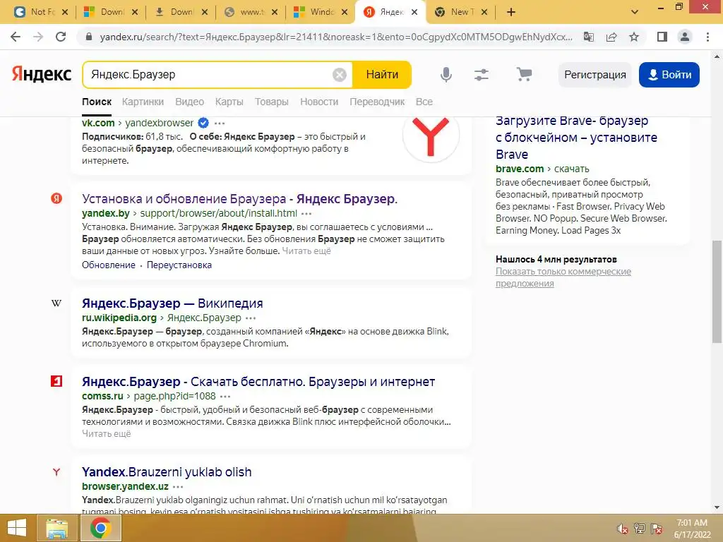Start voice search with microphone icon
This screenshot has height=542, width=723.
(x=446, y=75)
